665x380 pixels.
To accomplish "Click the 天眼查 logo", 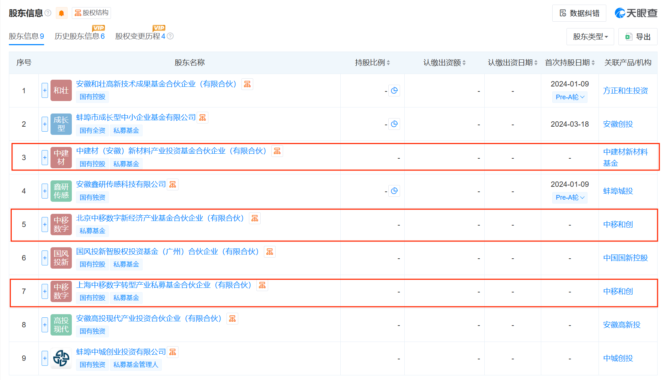I will coord(636,13).
